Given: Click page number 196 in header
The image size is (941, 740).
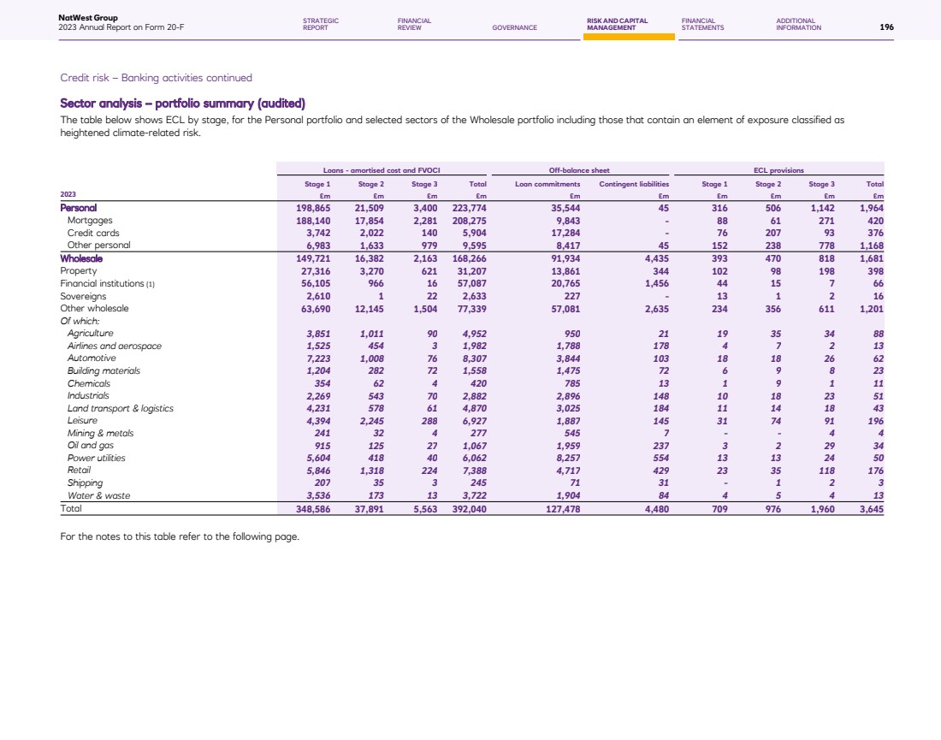Looking at the screenshot, I should [x=886, y=27].
